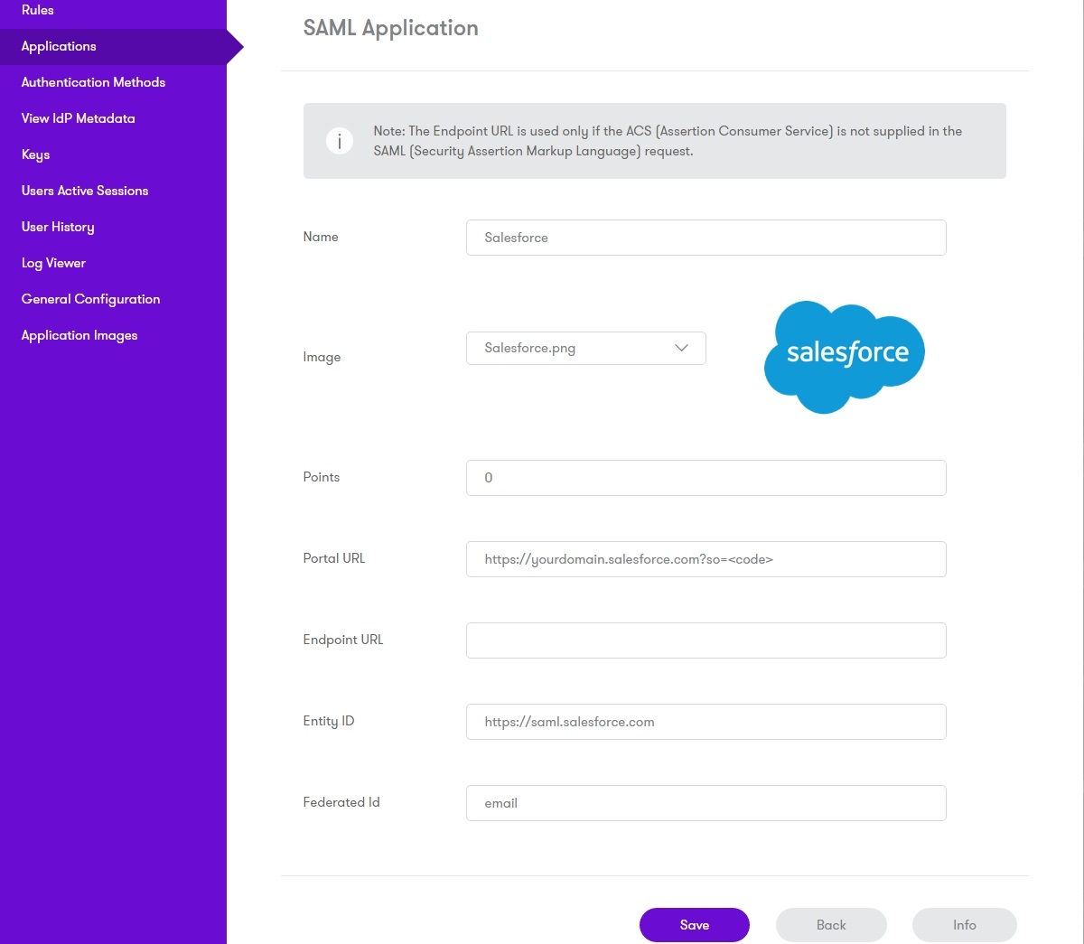Viewport: 1084px width, 944px height.
Task: Click the Salesforce cloud logo image
Action: point(844,354)
